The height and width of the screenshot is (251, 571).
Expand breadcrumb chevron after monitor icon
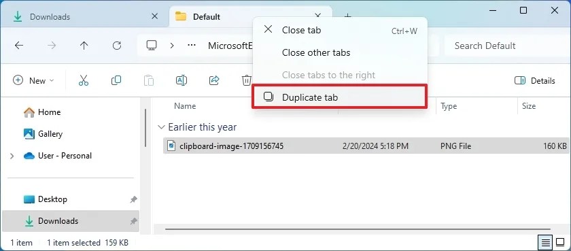click(172, 46)
